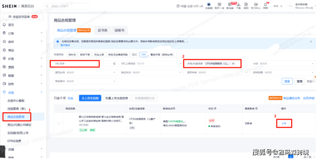Open the 验证状态 dropdown
The image size is (316, 159).
pyautogui.click(x=151, y=72)
